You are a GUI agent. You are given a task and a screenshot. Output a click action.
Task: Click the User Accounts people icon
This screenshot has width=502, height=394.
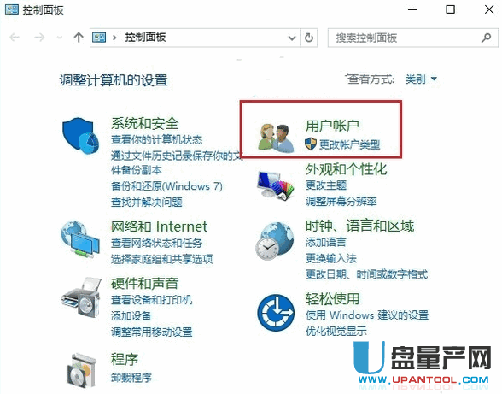[x=276, y=138]
